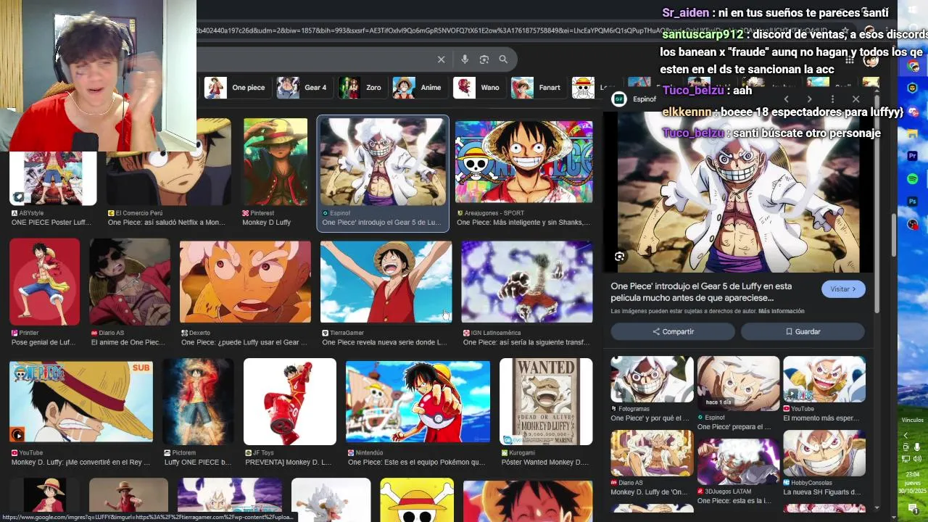Open Google apps grid icon
The width and height of the screenshot is (928, 522).
850,60
